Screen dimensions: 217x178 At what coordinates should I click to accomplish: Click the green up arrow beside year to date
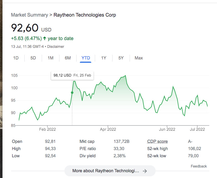coord(45,38)
